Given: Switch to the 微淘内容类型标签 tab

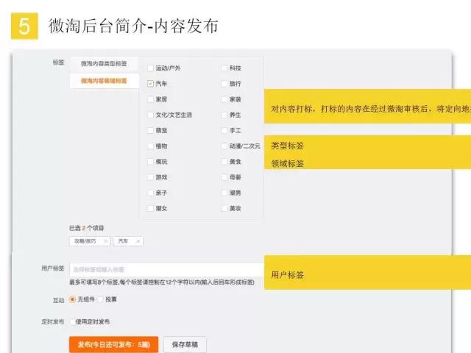Looking at the screenshot, I should tap(104, 64).
